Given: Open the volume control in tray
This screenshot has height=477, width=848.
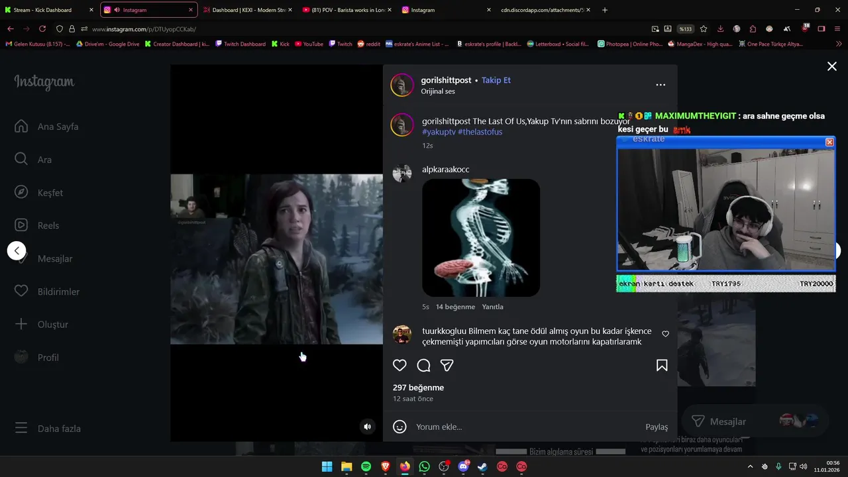Looking at the screenshot, I should point(803,466).
